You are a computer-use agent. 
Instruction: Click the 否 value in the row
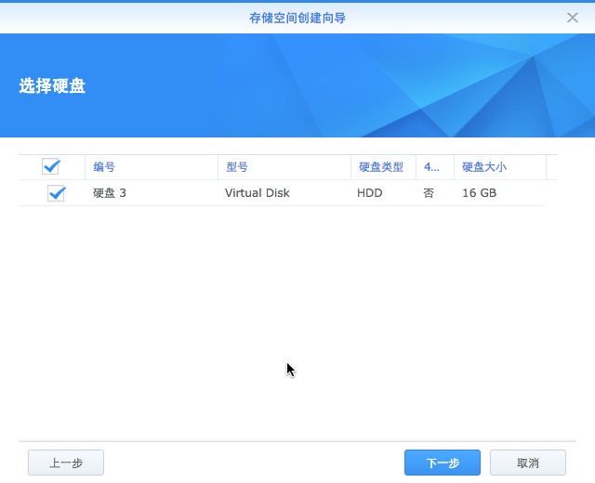(429, 193)
